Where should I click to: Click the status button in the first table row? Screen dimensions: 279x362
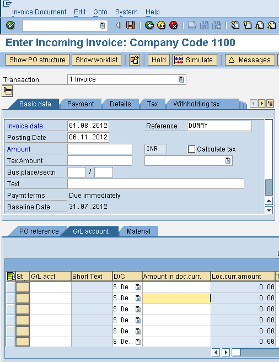[x=23, y=287]
